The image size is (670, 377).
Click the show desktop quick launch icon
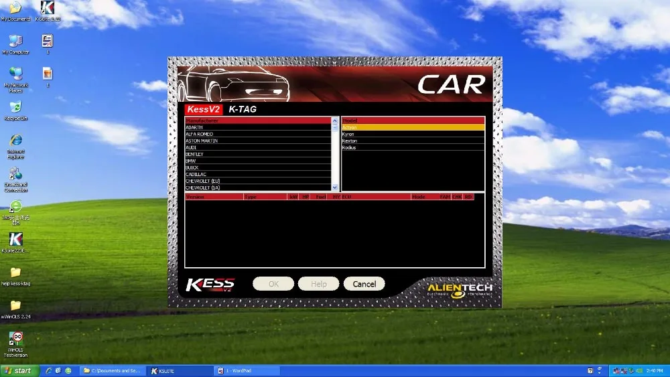coord(58,370)
